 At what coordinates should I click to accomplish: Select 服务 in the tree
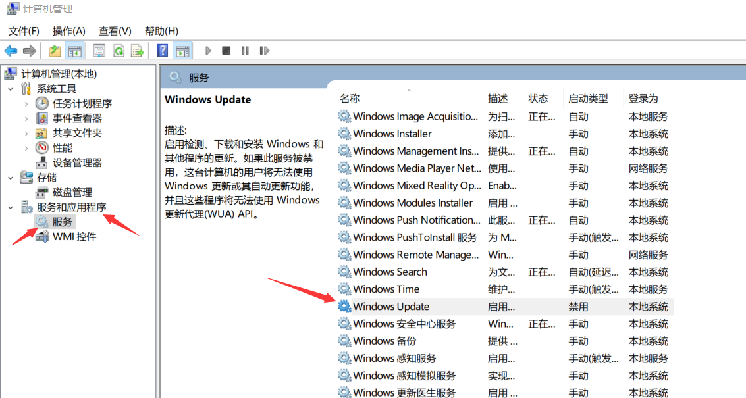63,222
